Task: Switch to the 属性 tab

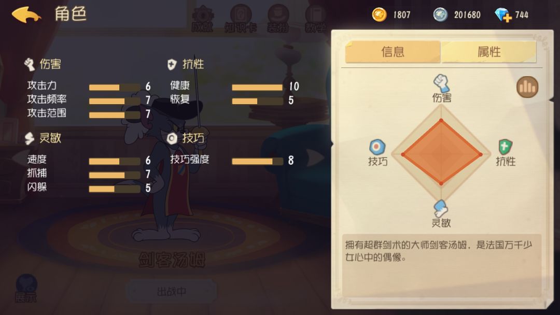Action: (x=489, y=52)
